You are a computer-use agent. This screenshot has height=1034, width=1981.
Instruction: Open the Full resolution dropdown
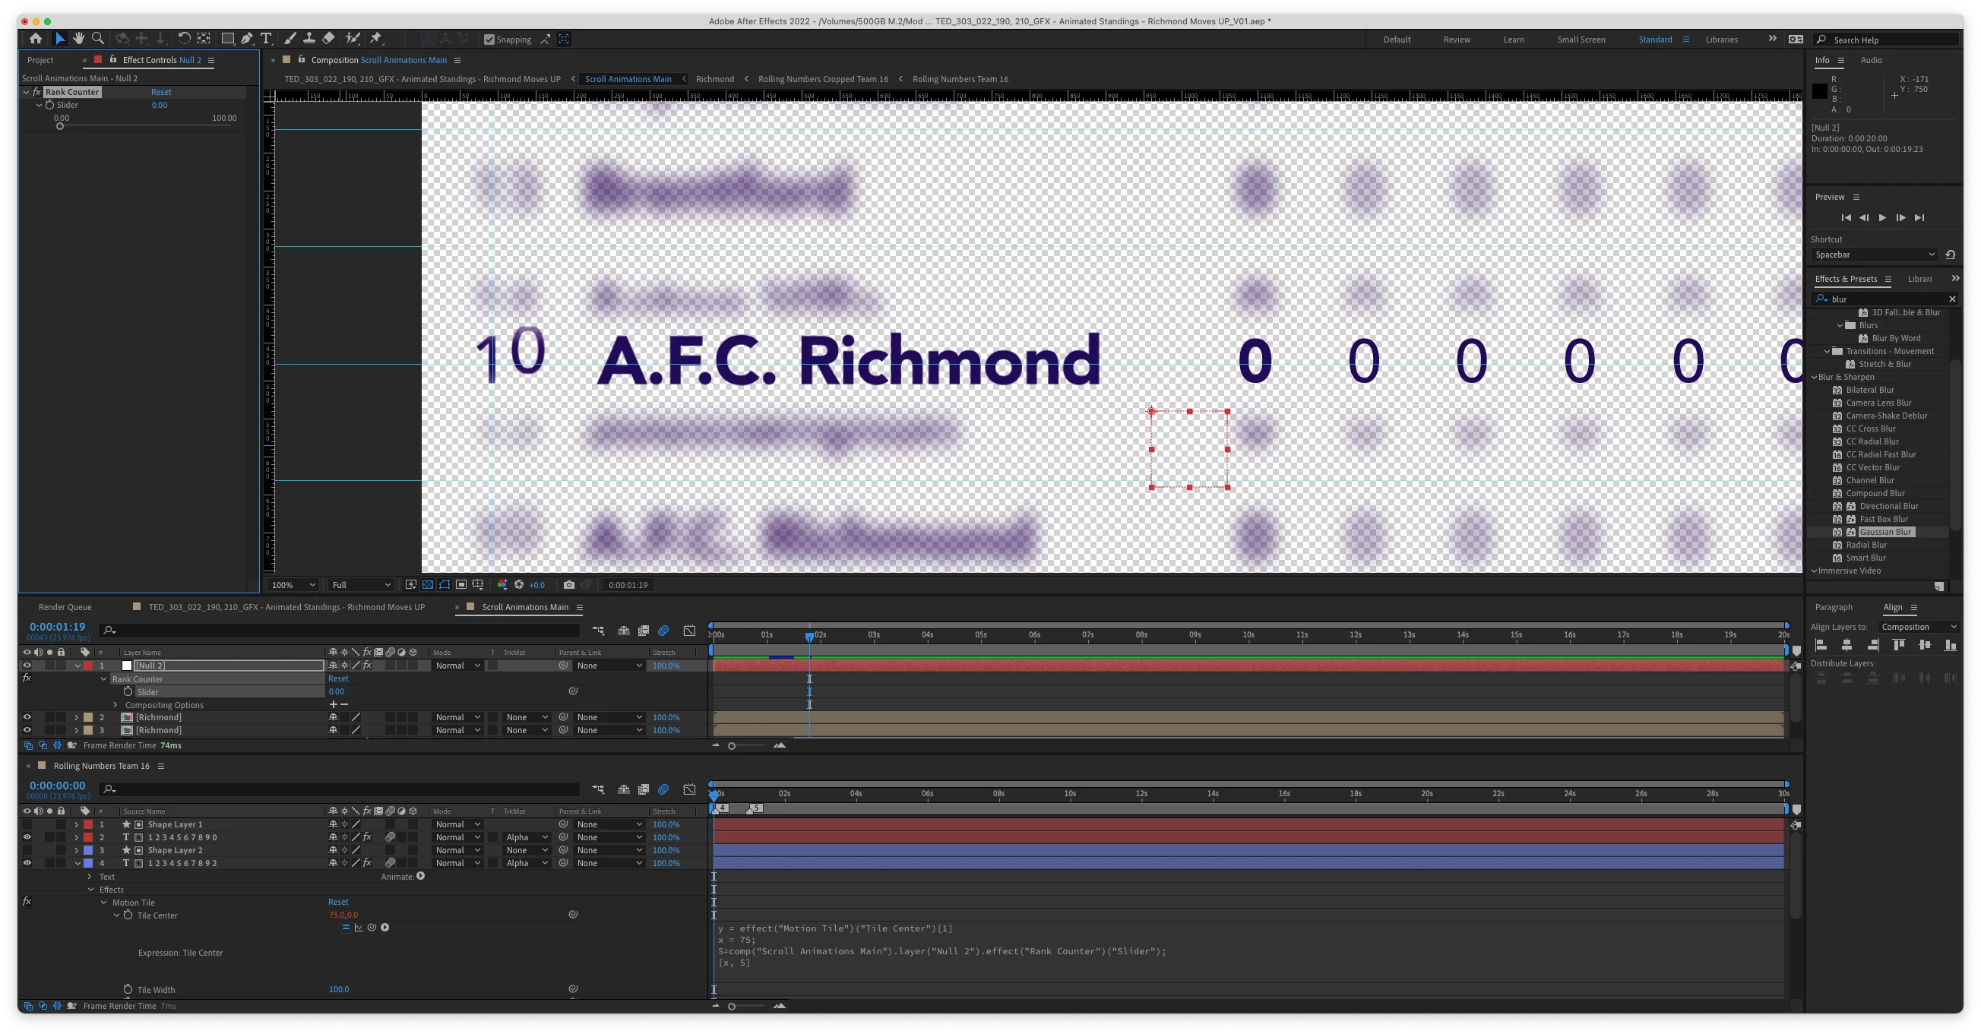point(361,585)
